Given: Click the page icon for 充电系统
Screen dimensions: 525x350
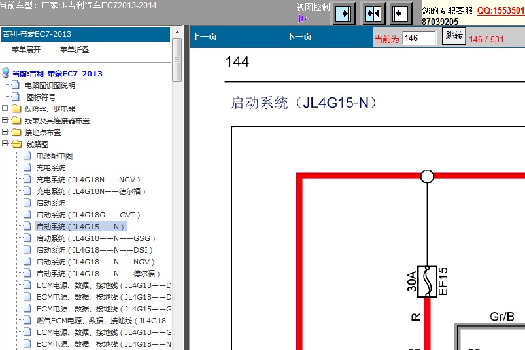Looking at the screenshot, I should [x=27, y=167].
